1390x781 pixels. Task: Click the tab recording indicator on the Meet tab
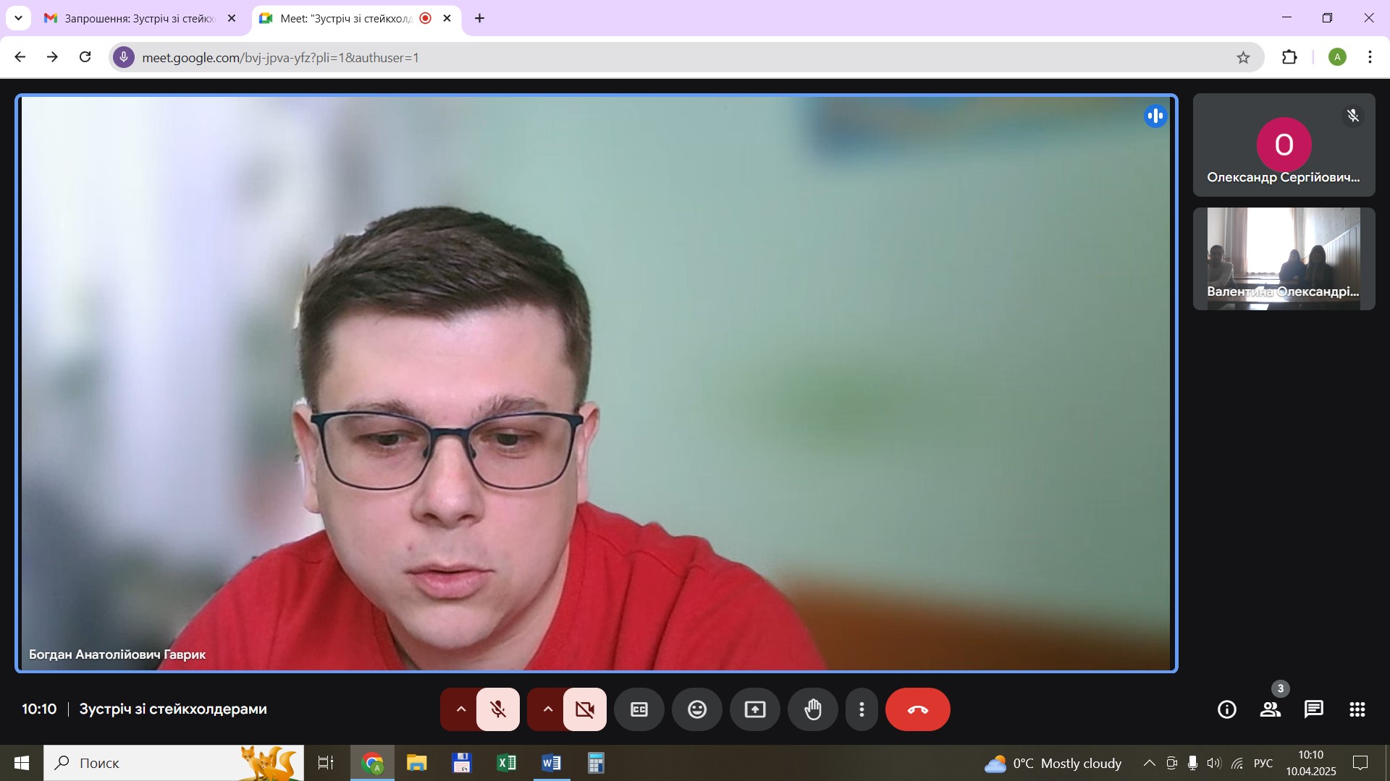pyautogui.click(x=426, y=18)
